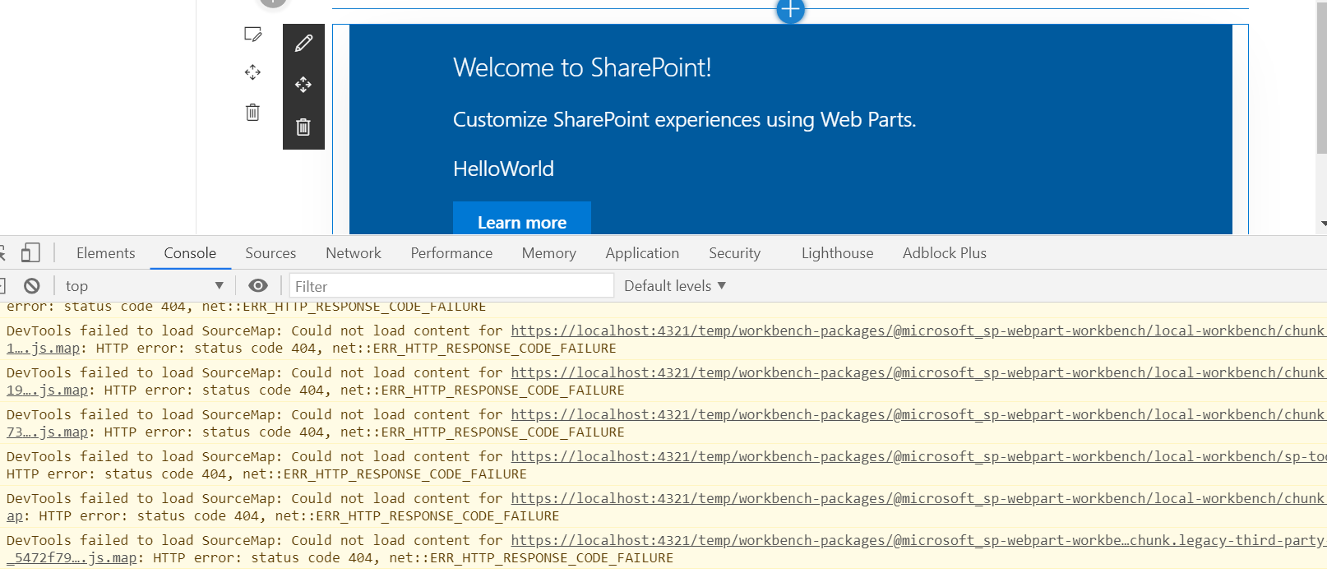
Task: Open the Performance tab
Action: coord(451,253)
